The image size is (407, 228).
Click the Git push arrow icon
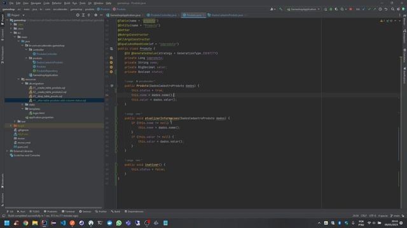(375, 9)
